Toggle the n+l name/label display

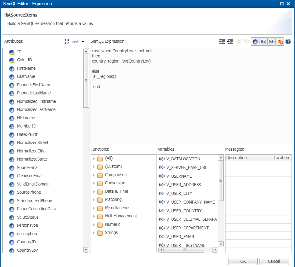[75, 41]
